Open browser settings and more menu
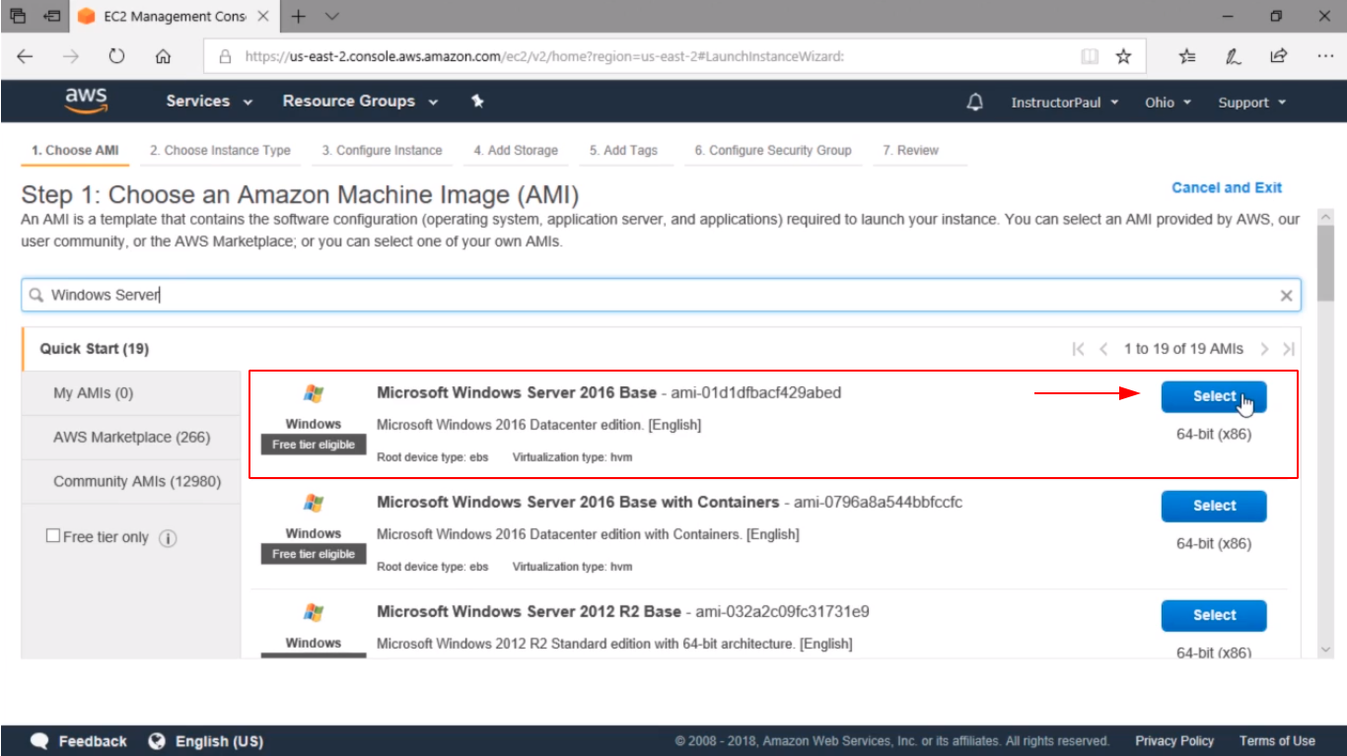The width and height of the screenshot is (1347, 756). pyautogui.click(x=1325, y=56)
